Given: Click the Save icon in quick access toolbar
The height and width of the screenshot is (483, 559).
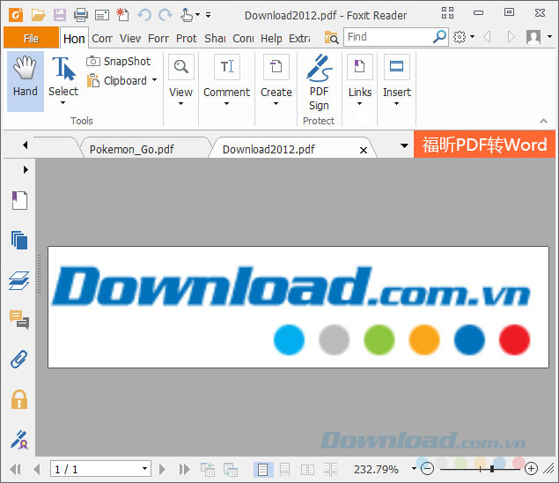Looking at the screenshot, I should 60,15.
